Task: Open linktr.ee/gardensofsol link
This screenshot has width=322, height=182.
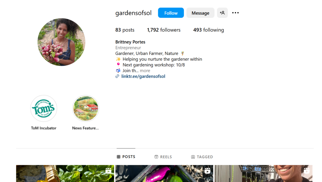Action: point(143,76)
